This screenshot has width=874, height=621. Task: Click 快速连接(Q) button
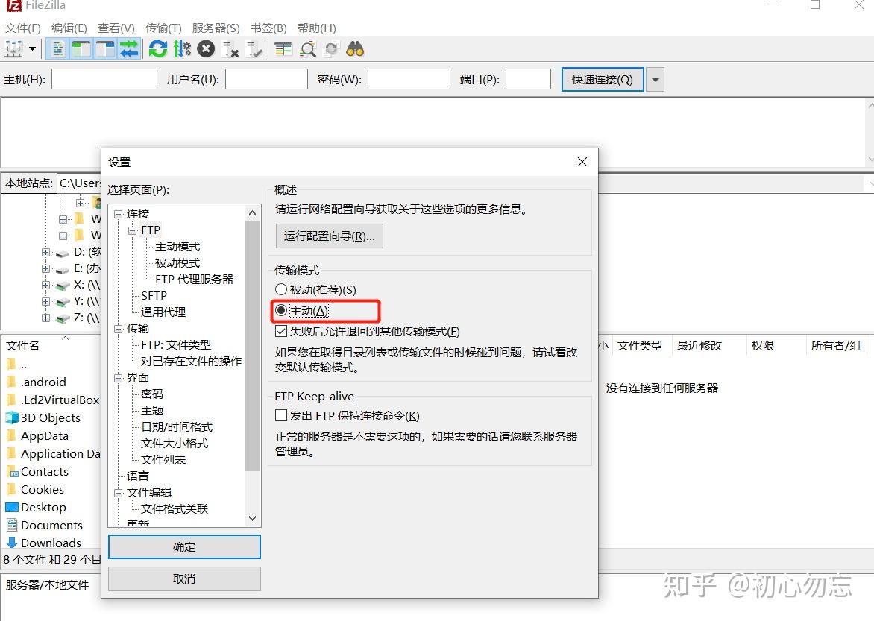click(x=603, y=79)
